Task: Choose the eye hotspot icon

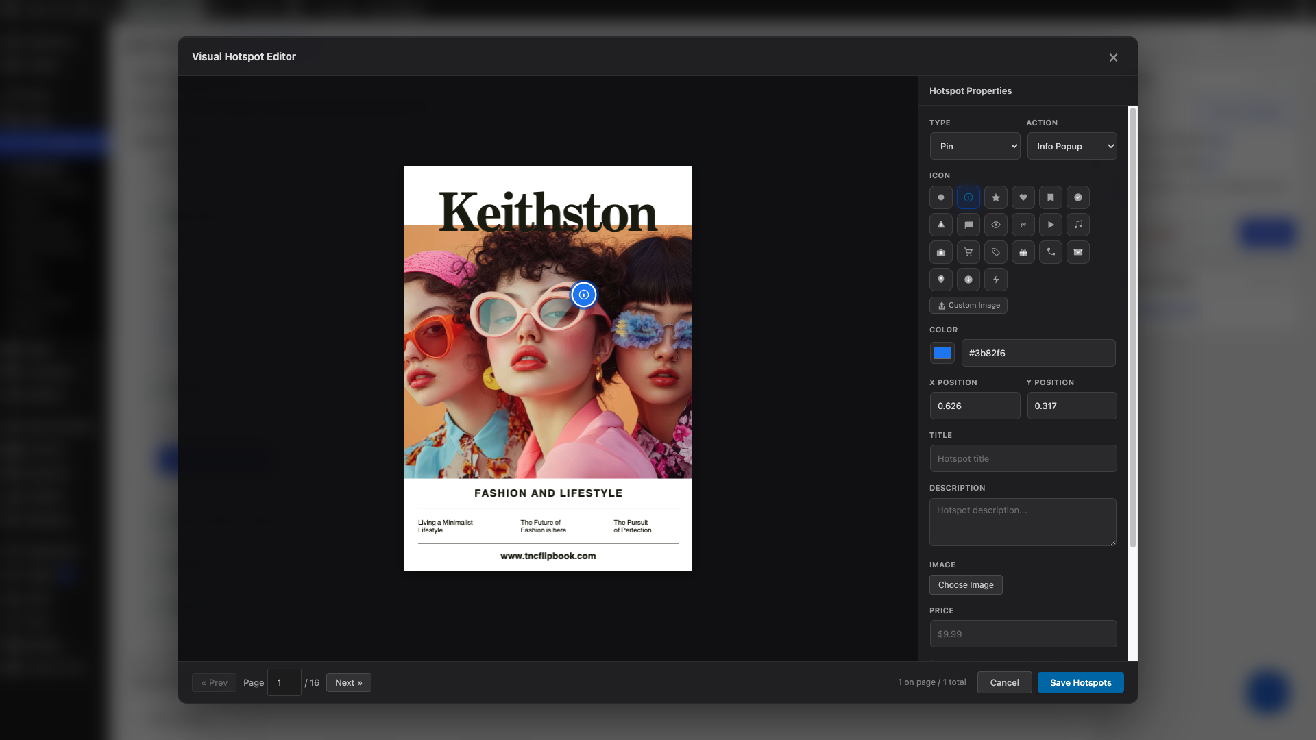Action: [996, 225]
